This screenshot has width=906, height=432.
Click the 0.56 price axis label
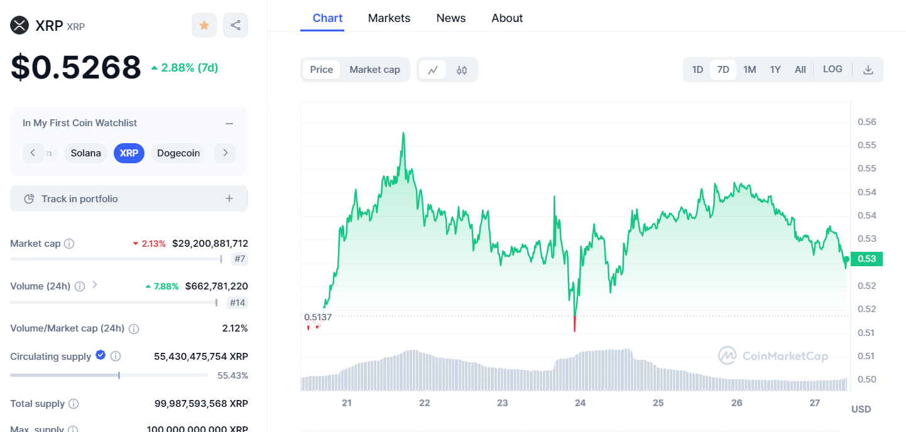866,122
